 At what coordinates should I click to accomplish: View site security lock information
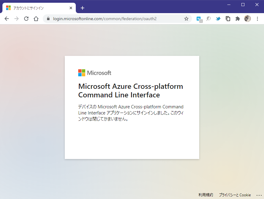click(48, 19)
